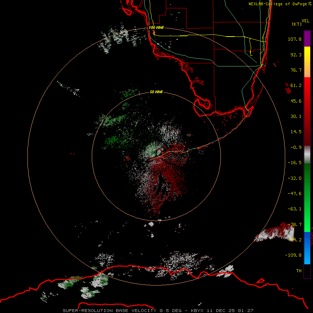This screenshot has width=313, height=313.
Task: Click the -63.1 scale value
Action: 295,209
